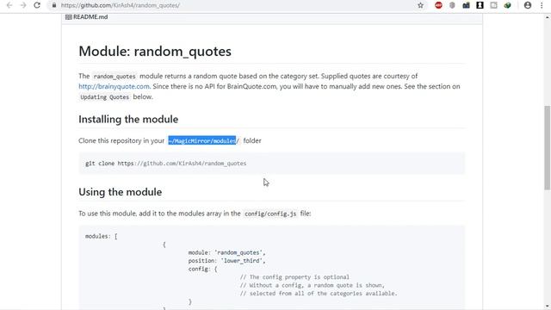Click the README.md list icon
551x310 pixels.
(68, 17)
